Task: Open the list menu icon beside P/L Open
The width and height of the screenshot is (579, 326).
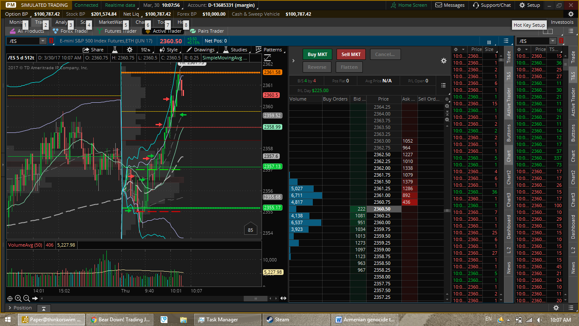Action: pyautogui.click(x=443, y=85)
